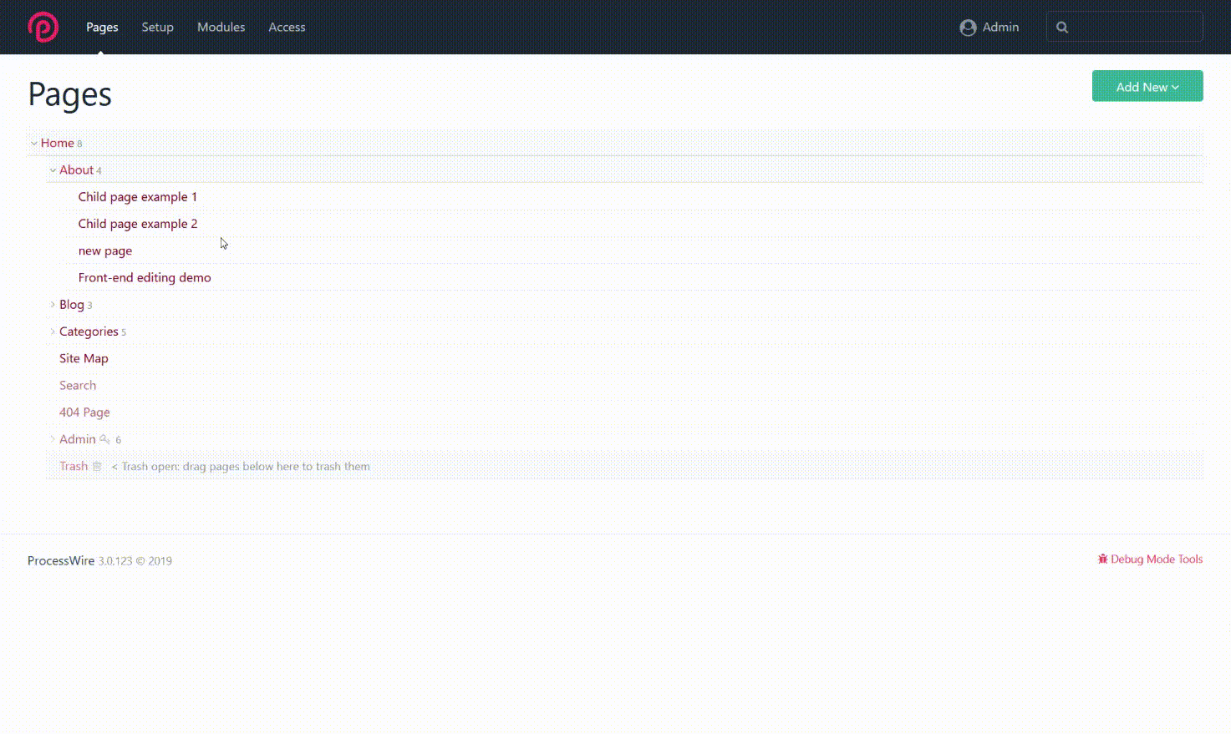Open the Pages menu in top navigation
1231x734 pixels.
pyautogui.click(x=102, y=28)
